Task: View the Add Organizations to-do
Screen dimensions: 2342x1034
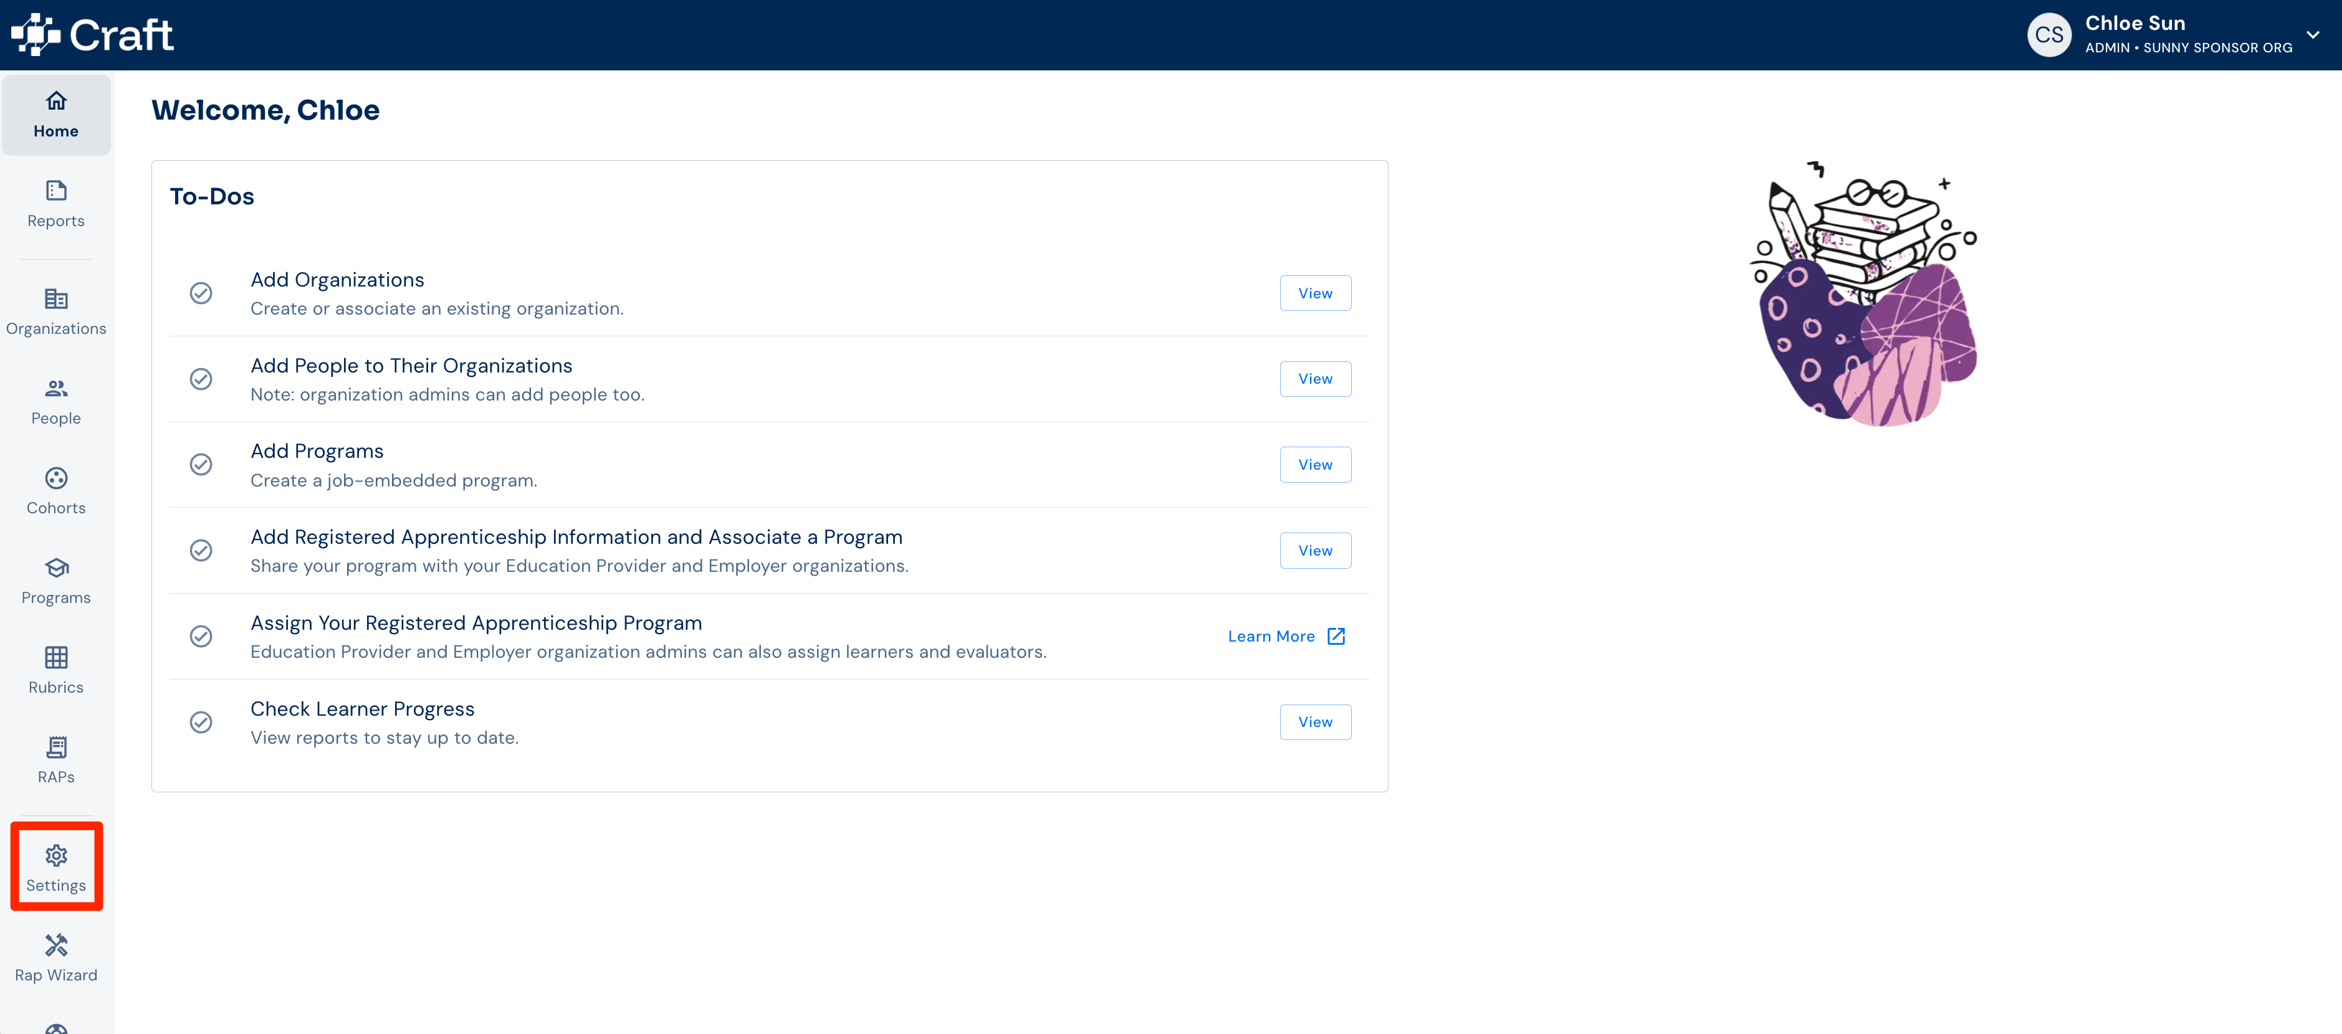Action: pos(1316,293)
